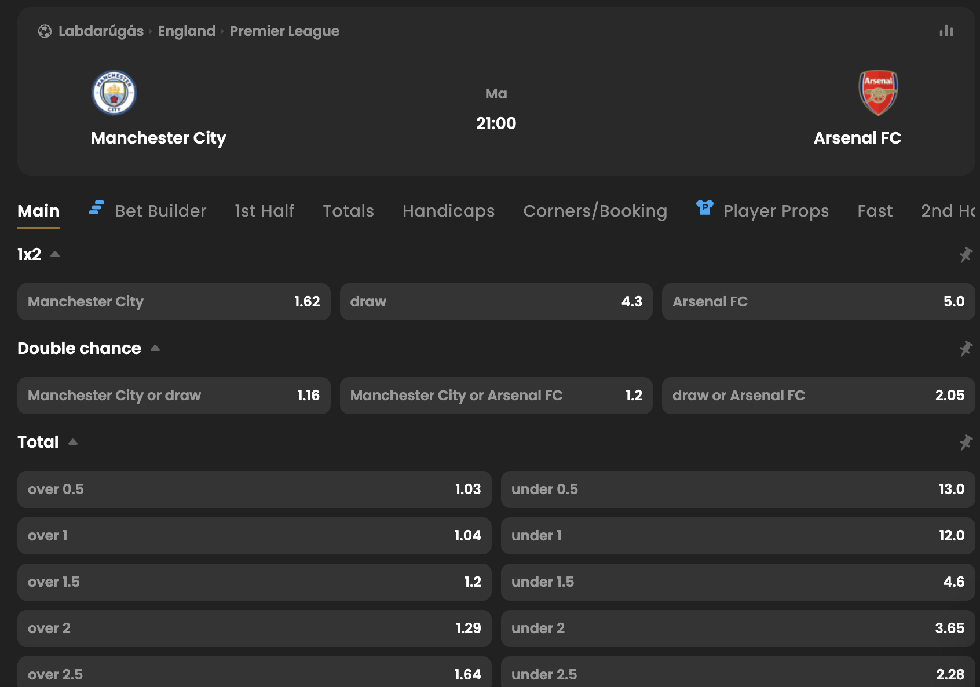Select over 2.5 at 1.64
The height and width of the screenshot is (687, 980).
click(254, 672)
